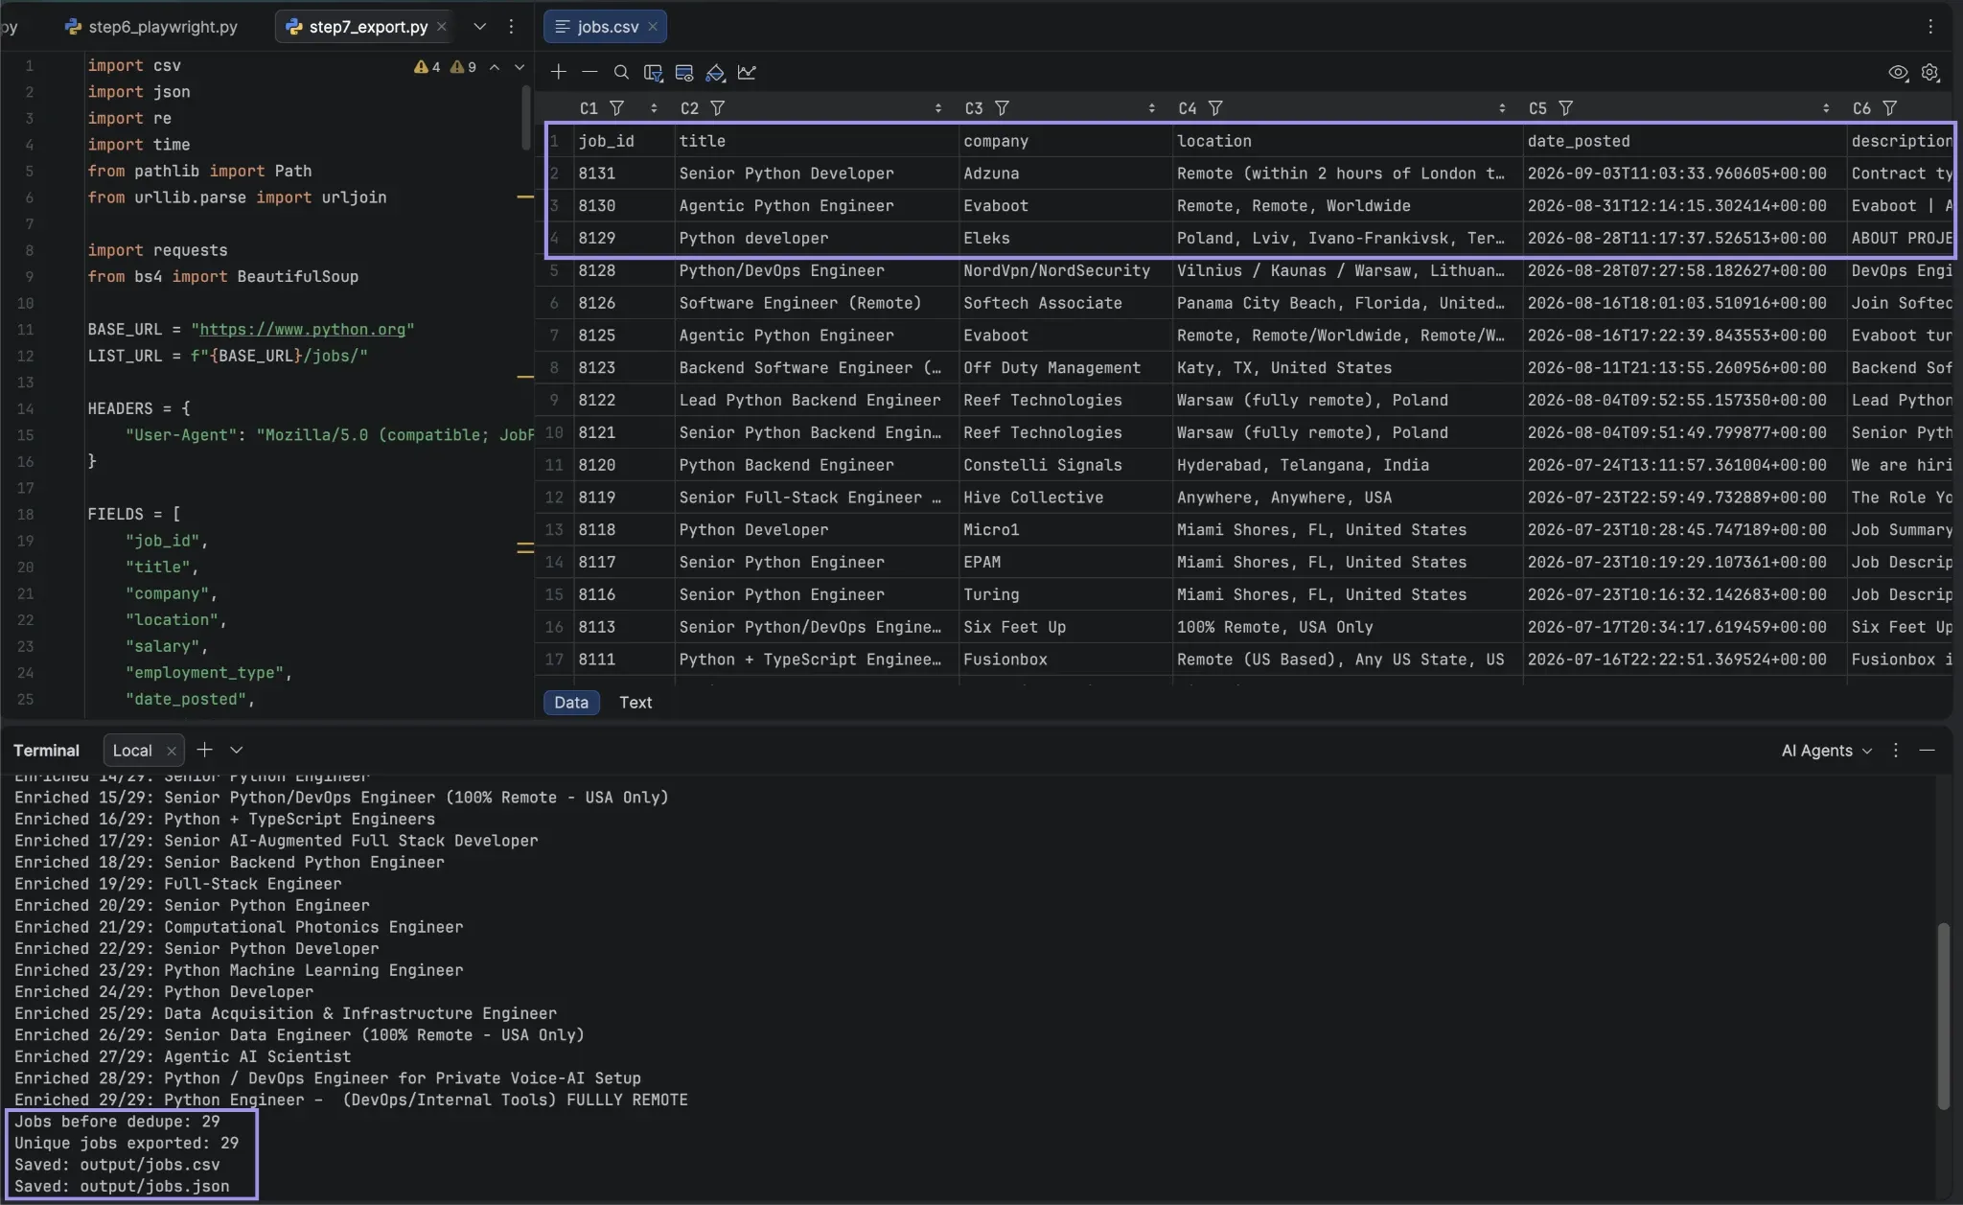Image resolution: width=1963 pixels, height=1205 pixels.
Task: Click the 9 weak warnings indicator
Action: click(x=464, y=67)
